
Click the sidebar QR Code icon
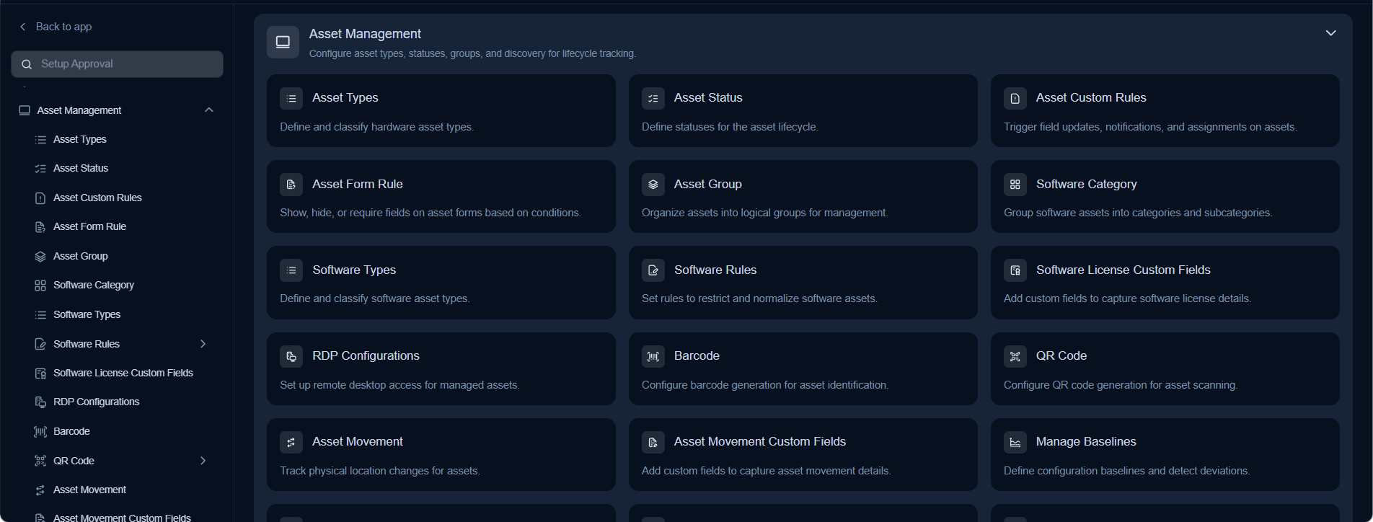40,461
